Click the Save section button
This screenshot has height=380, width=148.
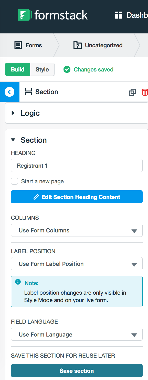(x=77, y=371)
